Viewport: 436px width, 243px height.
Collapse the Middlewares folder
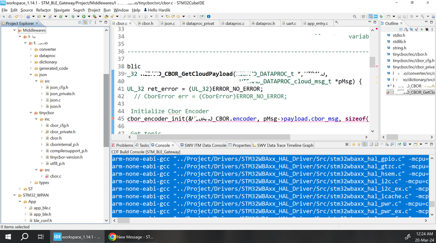pos(14,30)
